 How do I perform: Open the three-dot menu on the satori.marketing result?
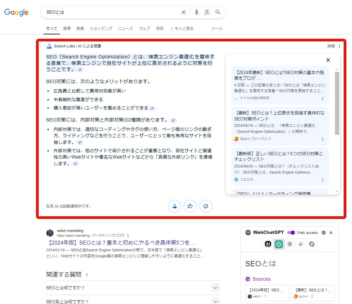[128, 236]
